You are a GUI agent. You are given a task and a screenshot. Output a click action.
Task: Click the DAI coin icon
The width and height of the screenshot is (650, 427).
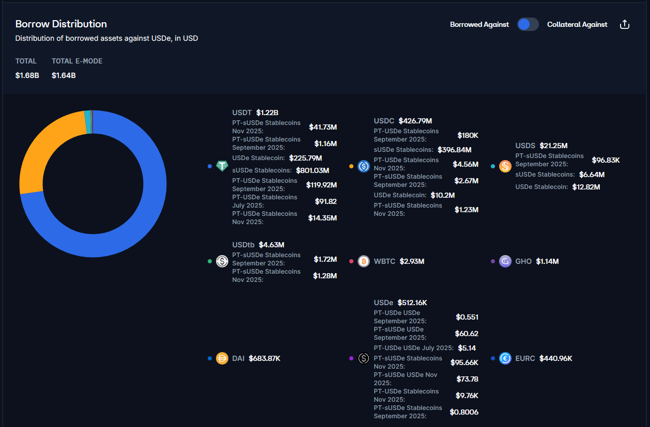click(x=222, y=358)
